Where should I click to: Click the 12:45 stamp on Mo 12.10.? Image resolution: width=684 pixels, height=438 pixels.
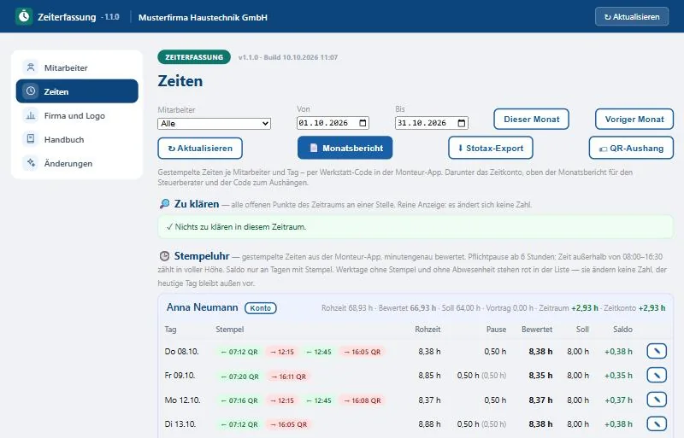[x=319, y=400]
